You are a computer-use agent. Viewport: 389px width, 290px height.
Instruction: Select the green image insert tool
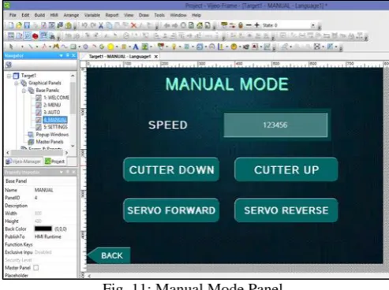[144, 46]
